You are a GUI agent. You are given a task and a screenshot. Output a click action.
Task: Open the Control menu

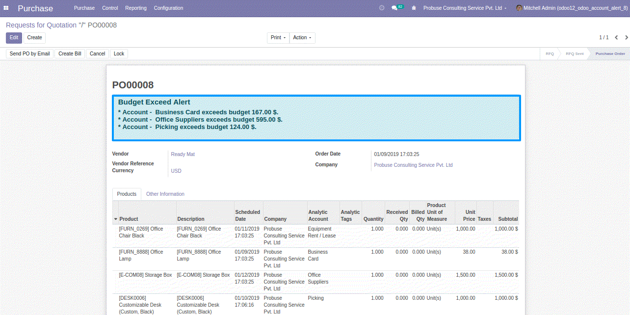pyautogui.click(x=110, y=8)
